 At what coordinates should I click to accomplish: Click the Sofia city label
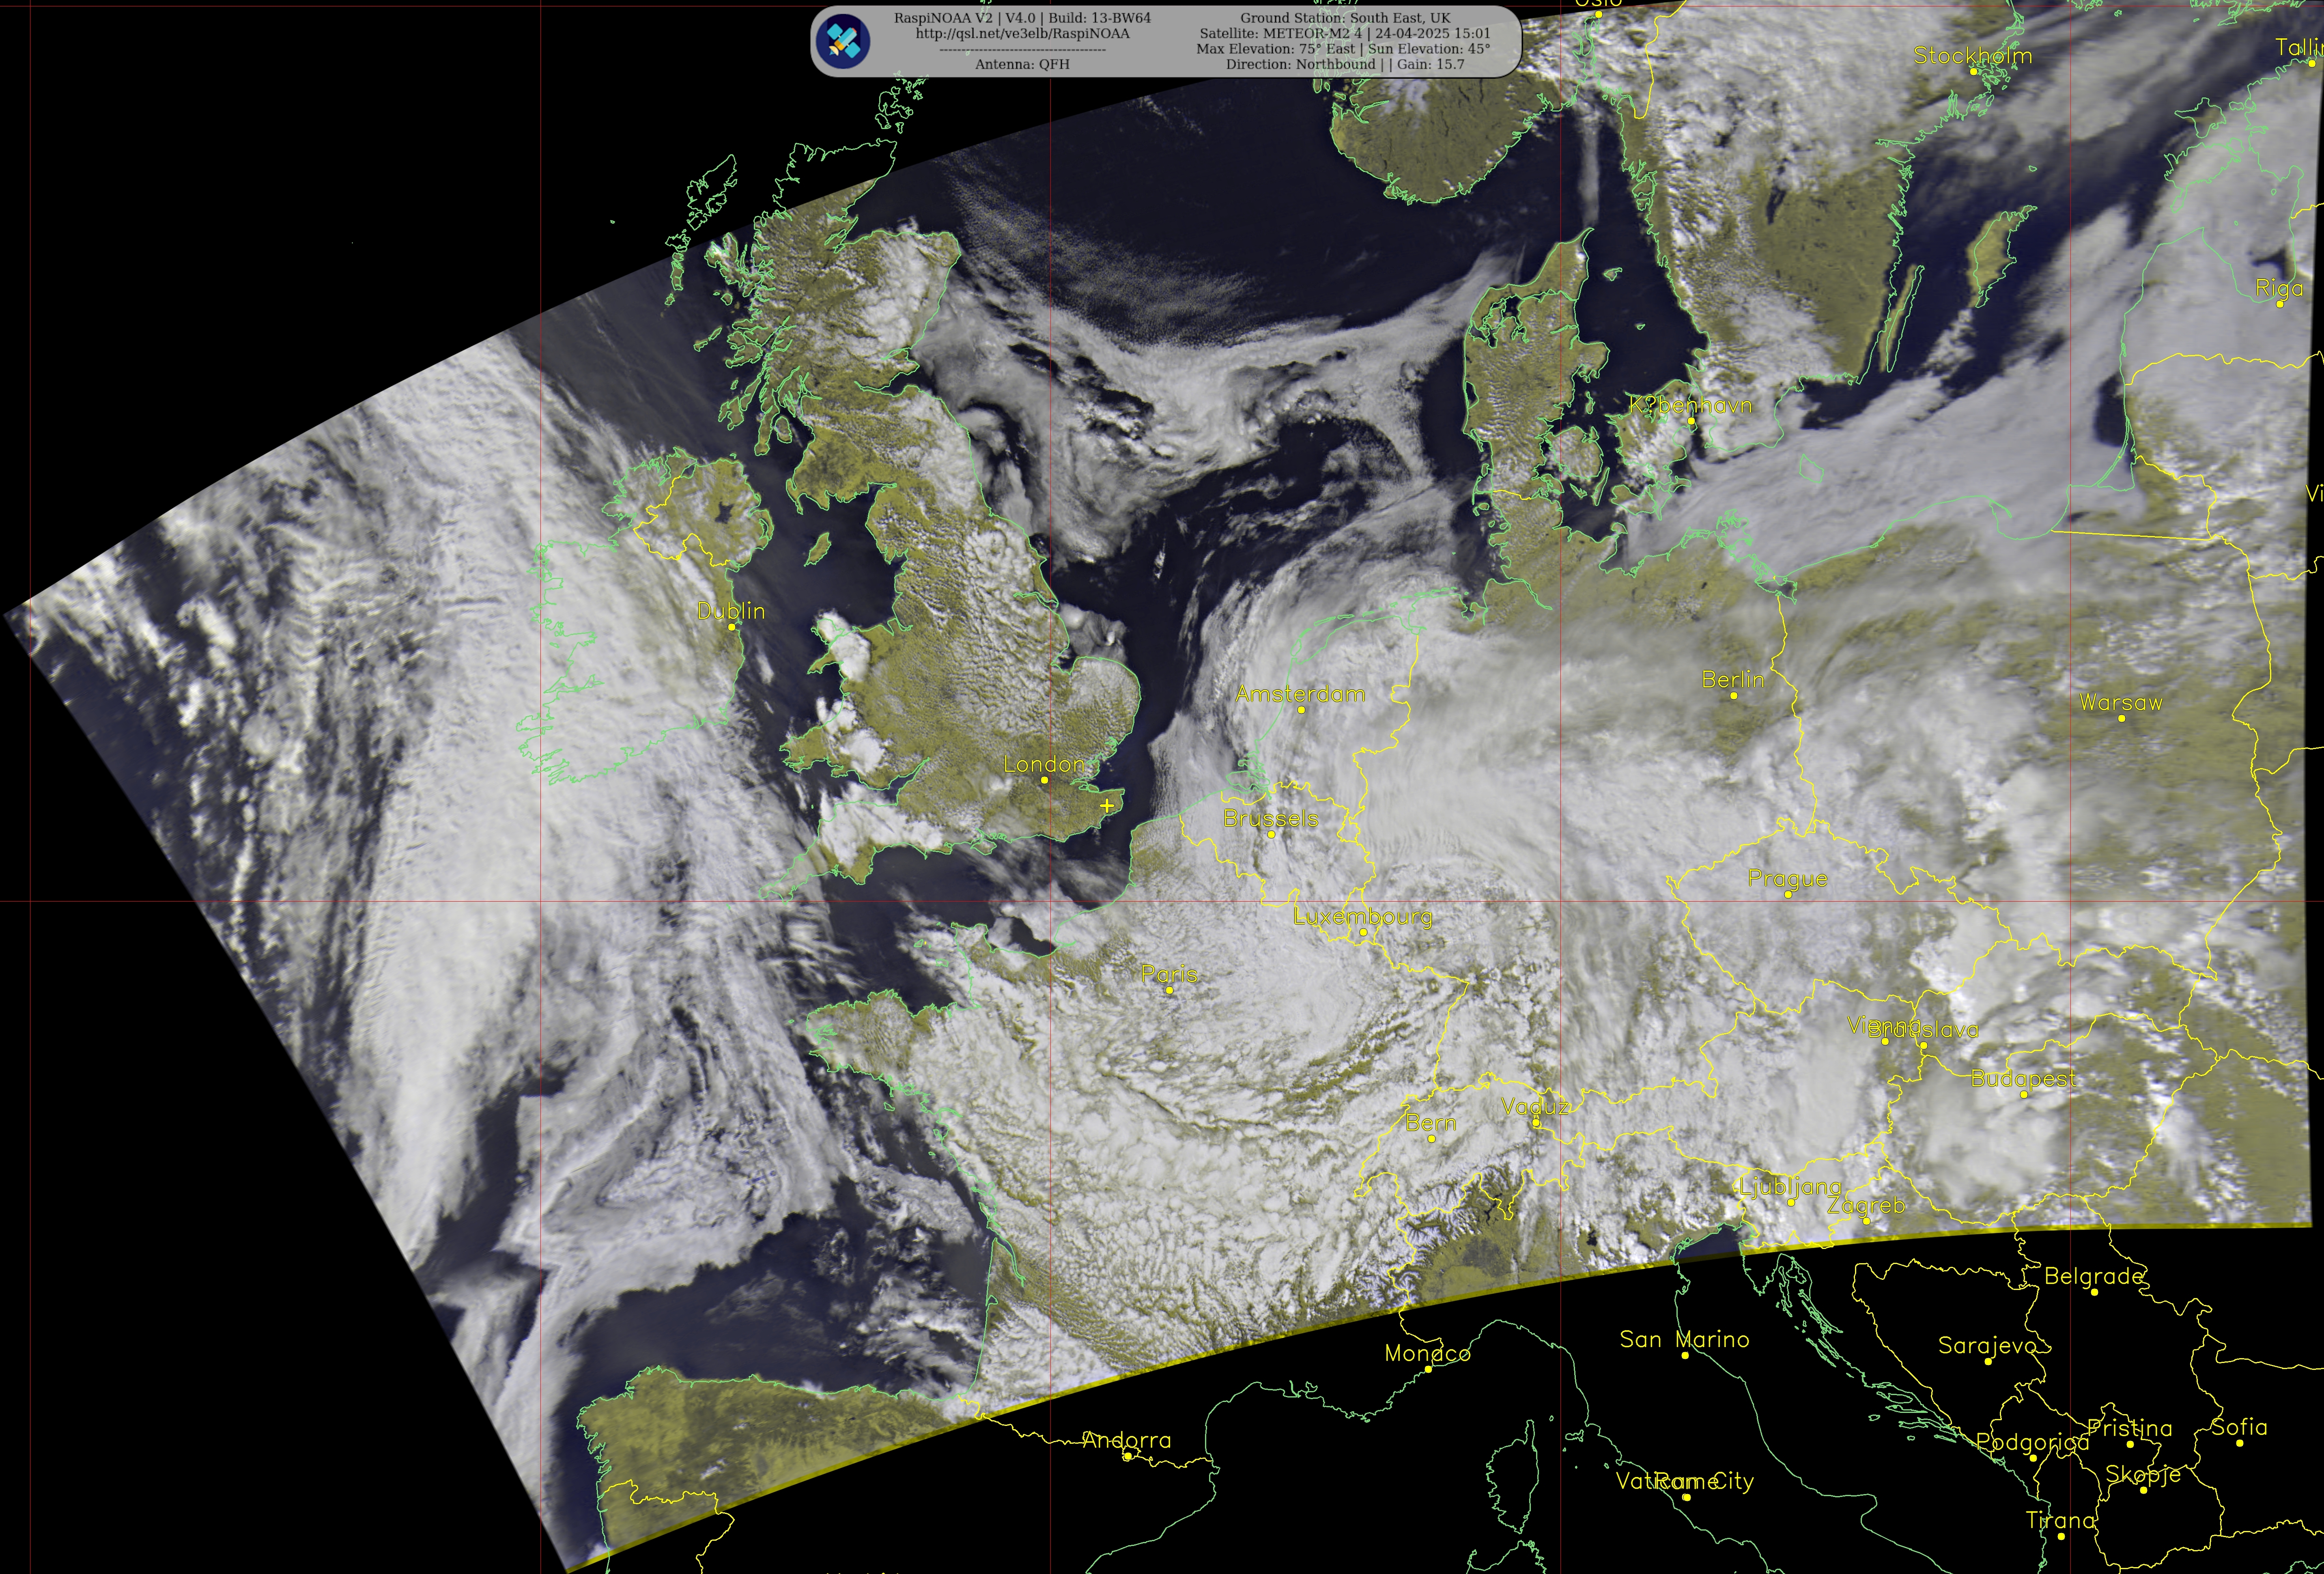(x=2238, y=1427)
